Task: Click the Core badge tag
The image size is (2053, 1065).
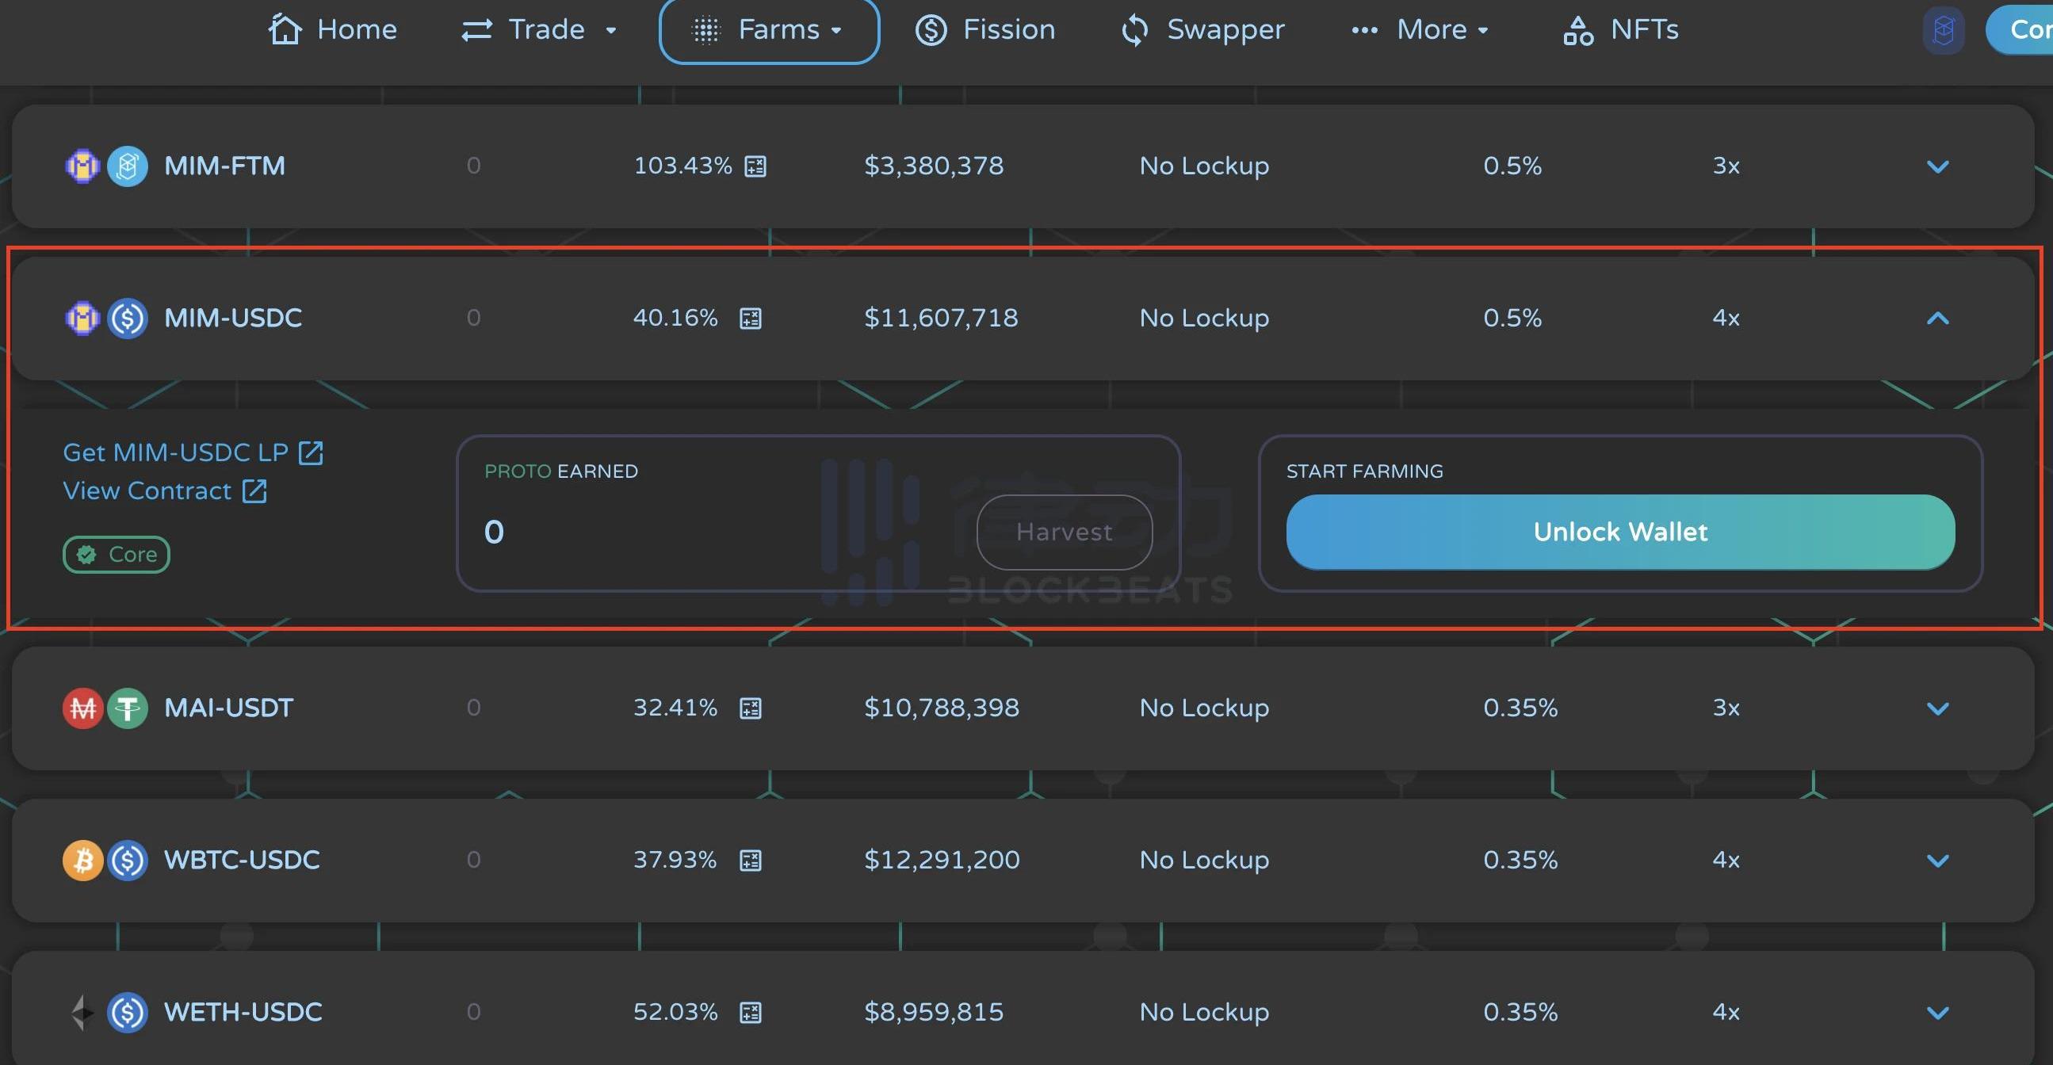Action: tap(117, 555)
